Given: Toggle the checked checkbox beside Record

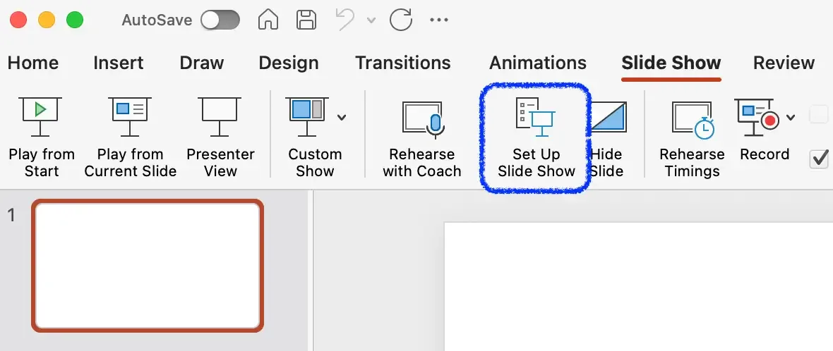Looking at the screenshot, I should [819, 159].
